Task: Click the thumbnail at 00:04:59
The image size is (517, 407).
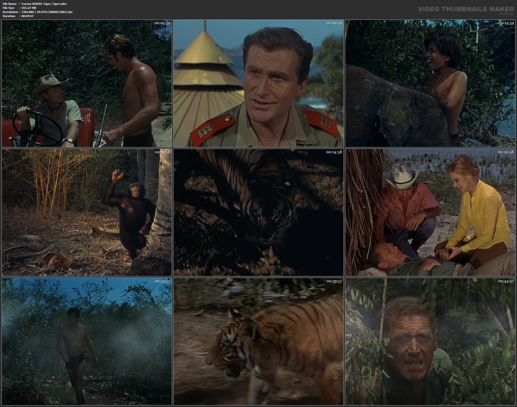Action: pyautogui.click(x=87, y=83)
